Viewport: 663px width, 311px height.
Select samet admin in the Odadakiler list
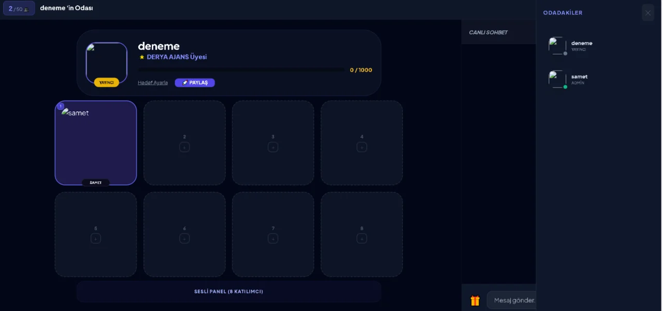599,79
